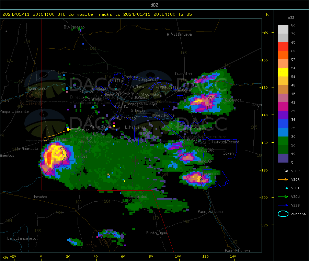Click the Valle_Grande map label
Image resolution: width=309 pixels, height=261 pixels.
click(102, 127)
